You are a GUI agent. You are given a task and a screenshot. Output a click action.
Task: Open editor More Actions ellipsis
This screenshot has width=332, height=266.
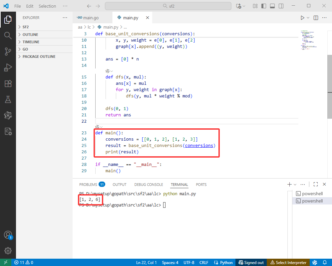(324, 18)
